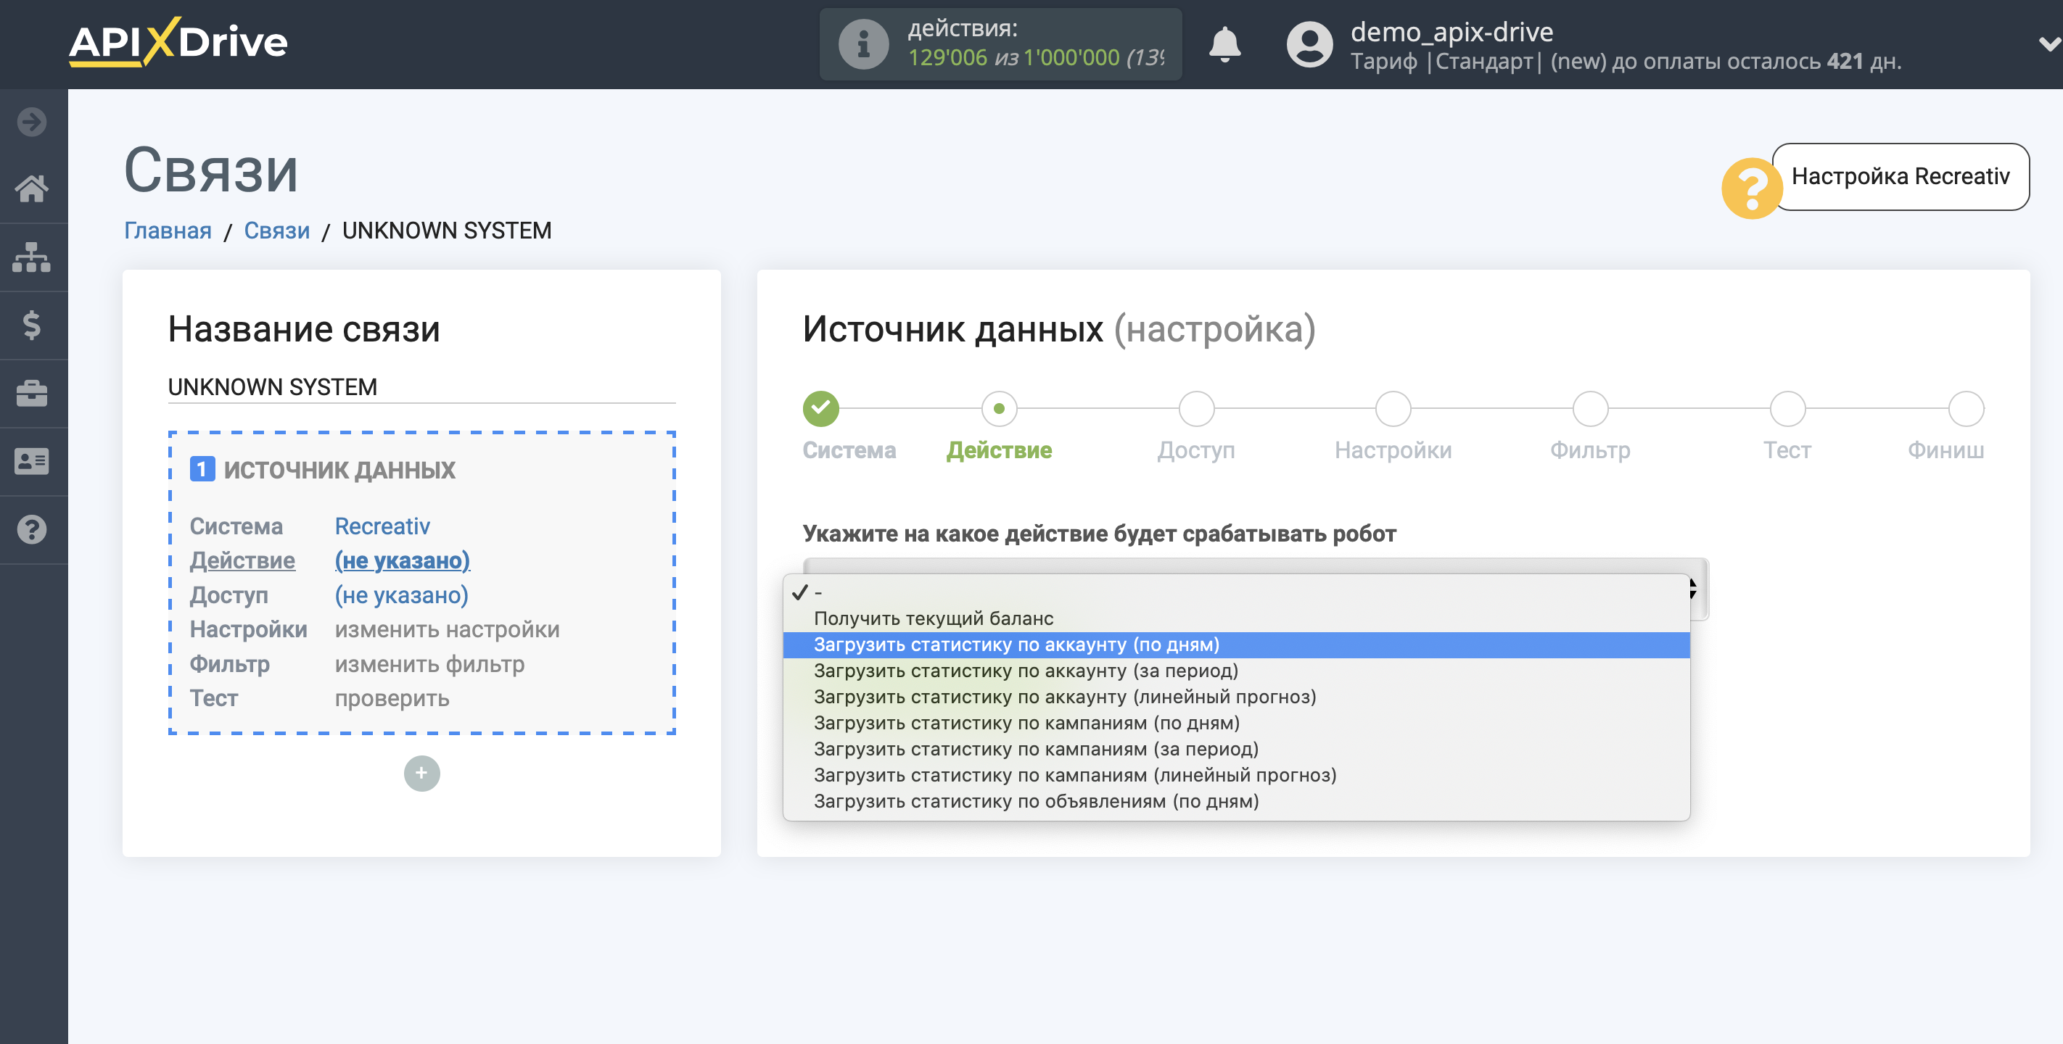Viewport: 2063px width, 1044px height.
Task: Click the 'Доступ' step circle
Action: 1196,408
